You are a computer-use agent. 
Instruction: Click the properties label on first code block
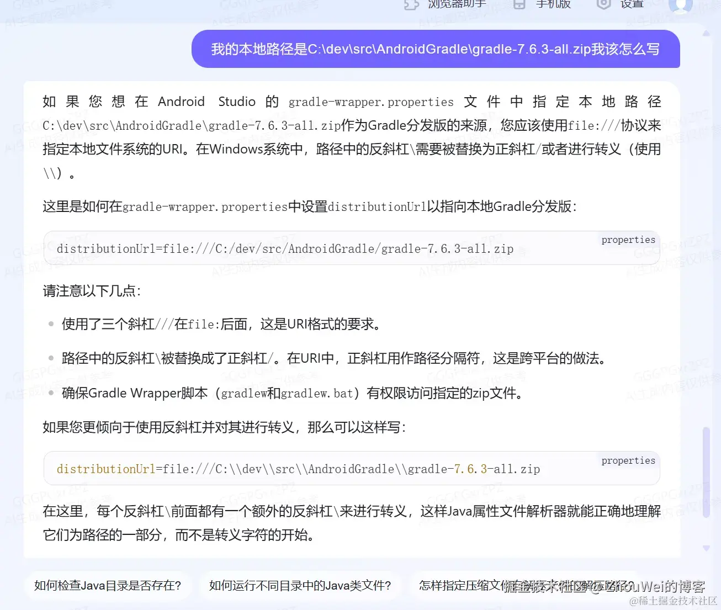[x=628, y=240]
